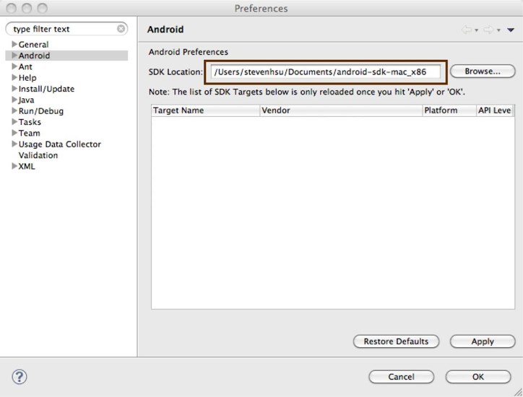The width and height of the screenshot is (523, 397).
Task: Select Java preferences entry
Action: tap(26, 100)
